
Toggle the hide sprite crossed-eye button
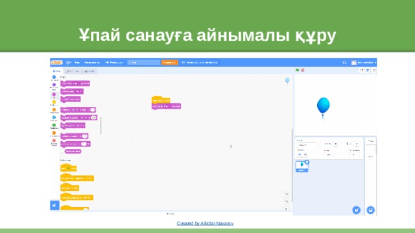pos(305,155)
